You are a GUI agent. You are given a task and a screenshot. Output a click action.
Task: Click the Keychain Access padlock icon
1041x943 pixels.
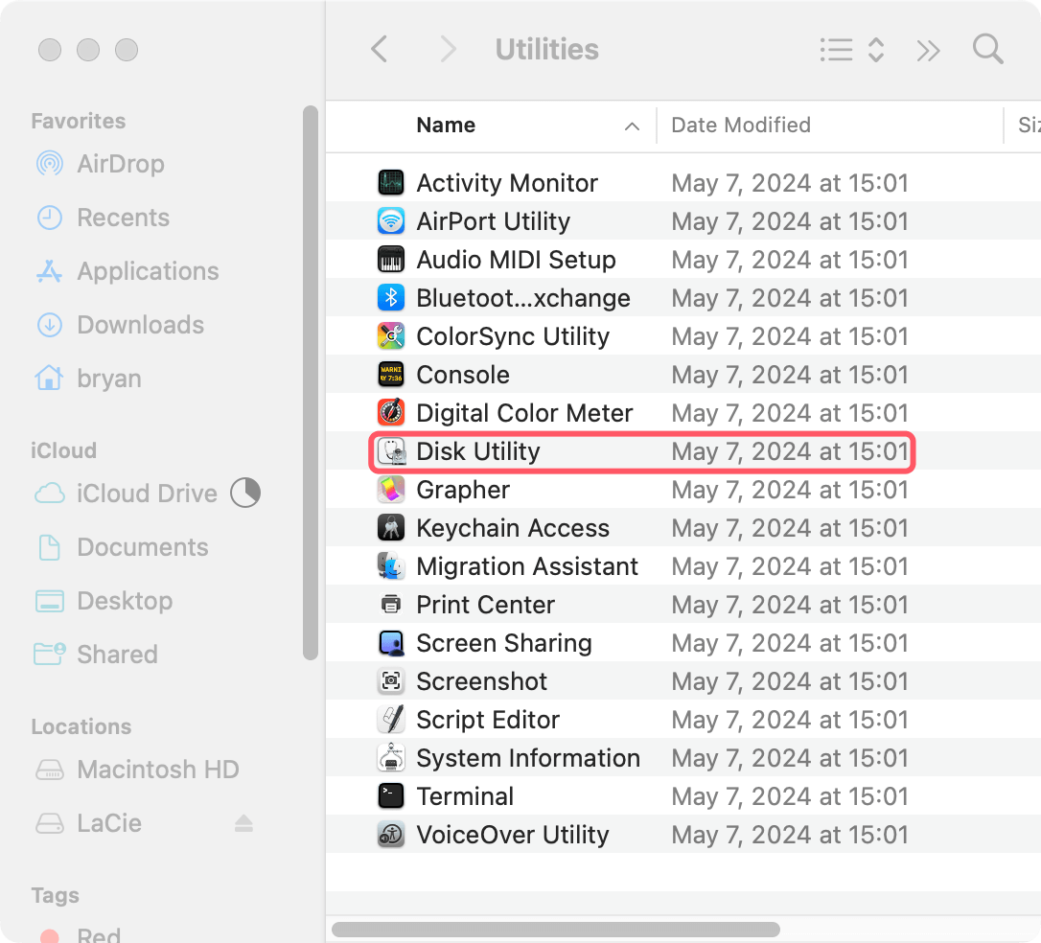point(395,528)
